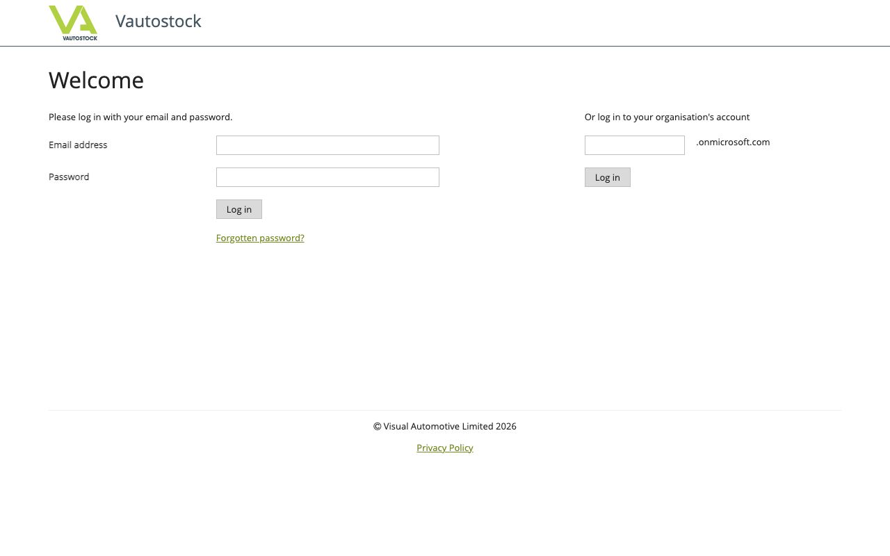The image size is (890, 556).
Task: Open the Privacy Policy link
Action: pyautogui.click(x=445, y=448)
